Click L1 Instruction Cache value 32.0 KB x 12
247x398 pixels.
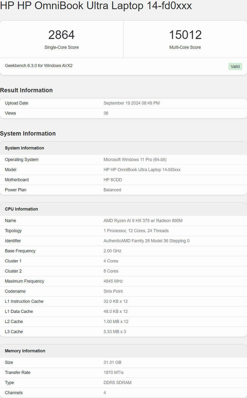point(115,301)
